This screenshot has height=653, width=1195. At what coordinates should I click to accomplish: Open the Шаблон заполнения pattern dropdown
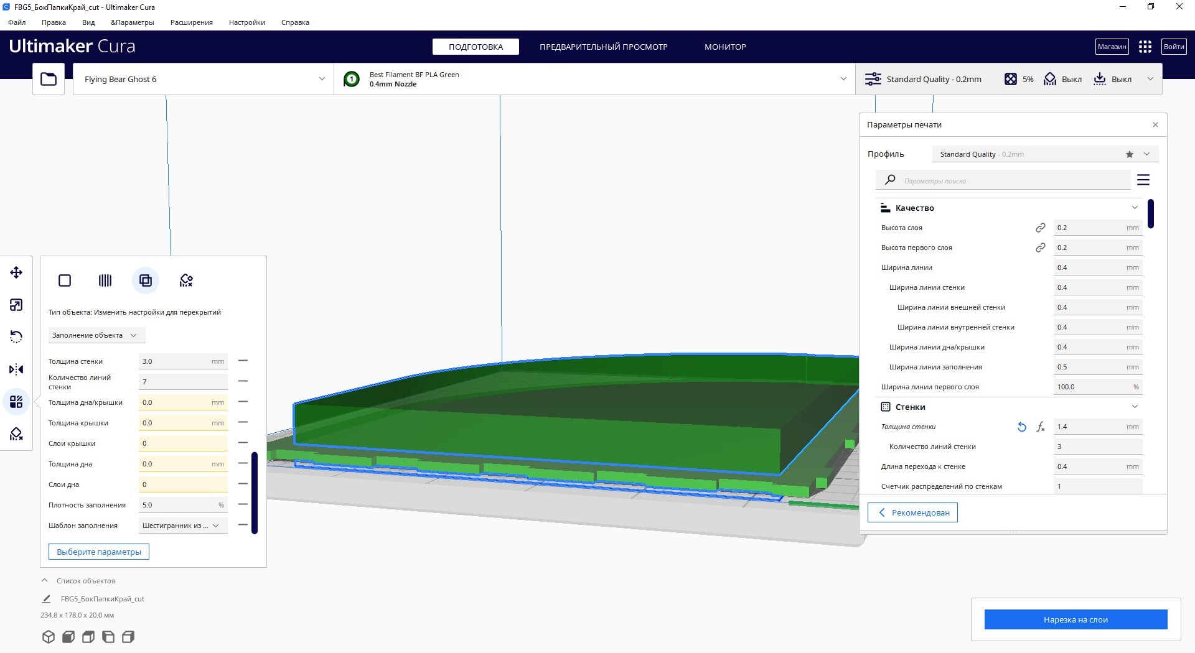pyautogui.click(x=182, y=526)
